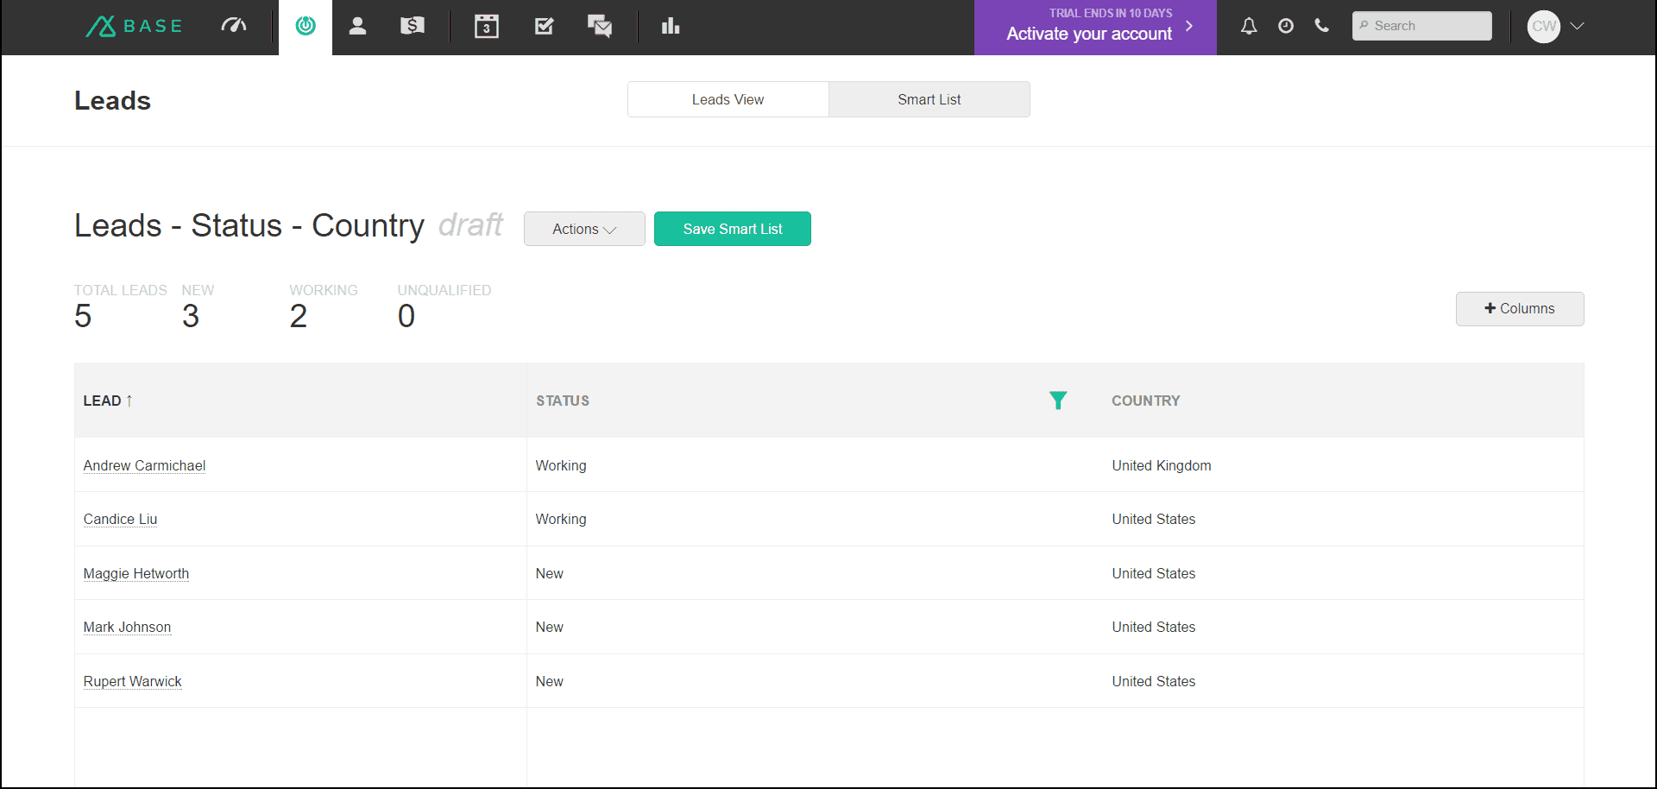Screen dimensions: 1657x789
Task: Click United States in Maggie Hetworth row
Action: pos(1154,573)
